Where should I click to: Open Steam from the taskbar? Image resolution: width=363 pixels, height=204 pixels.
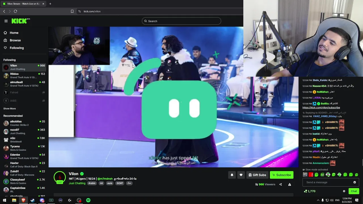point(33,200)
